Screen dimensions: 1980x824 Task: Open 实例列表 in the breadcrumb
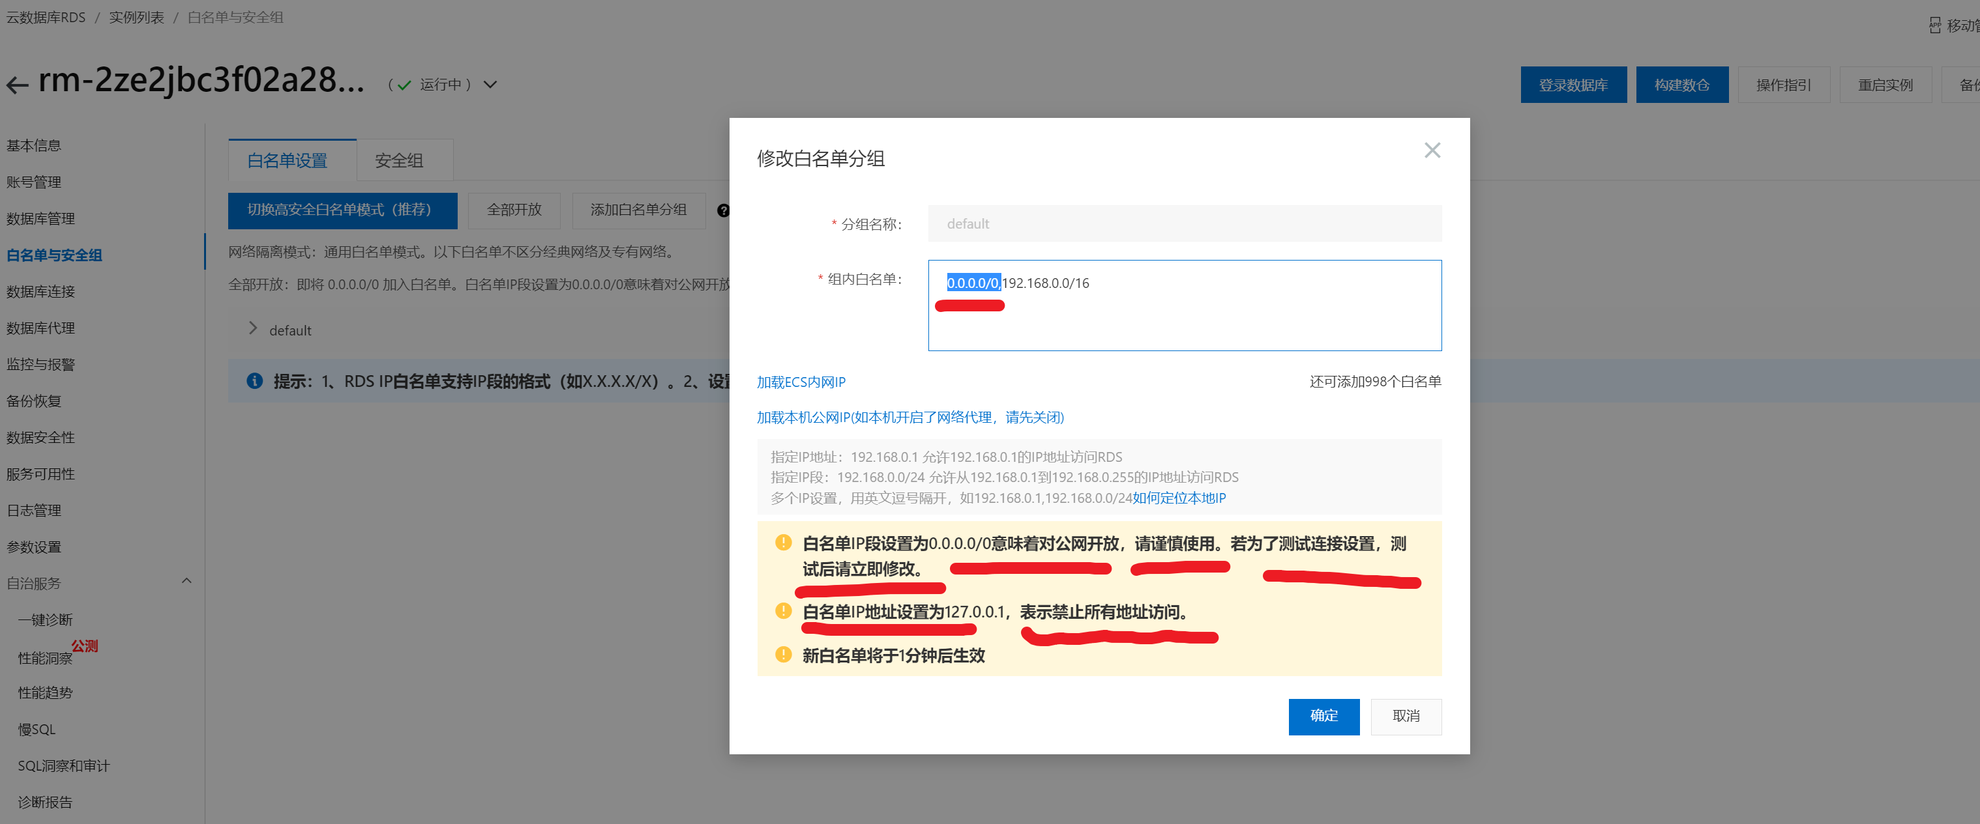136,17
